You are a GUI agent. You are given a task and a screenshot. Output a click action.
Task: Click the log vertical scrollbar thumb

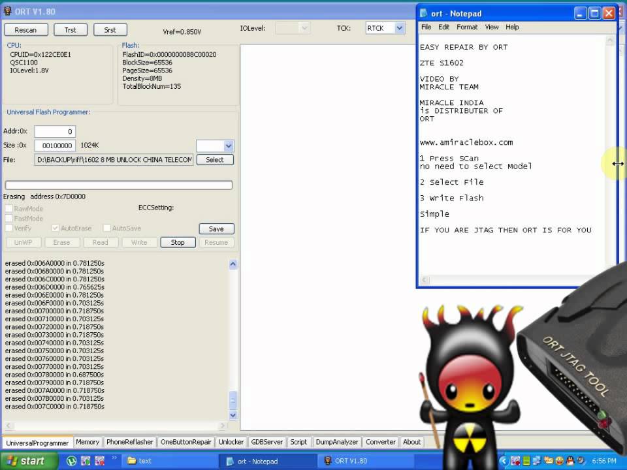click(233, 400)
